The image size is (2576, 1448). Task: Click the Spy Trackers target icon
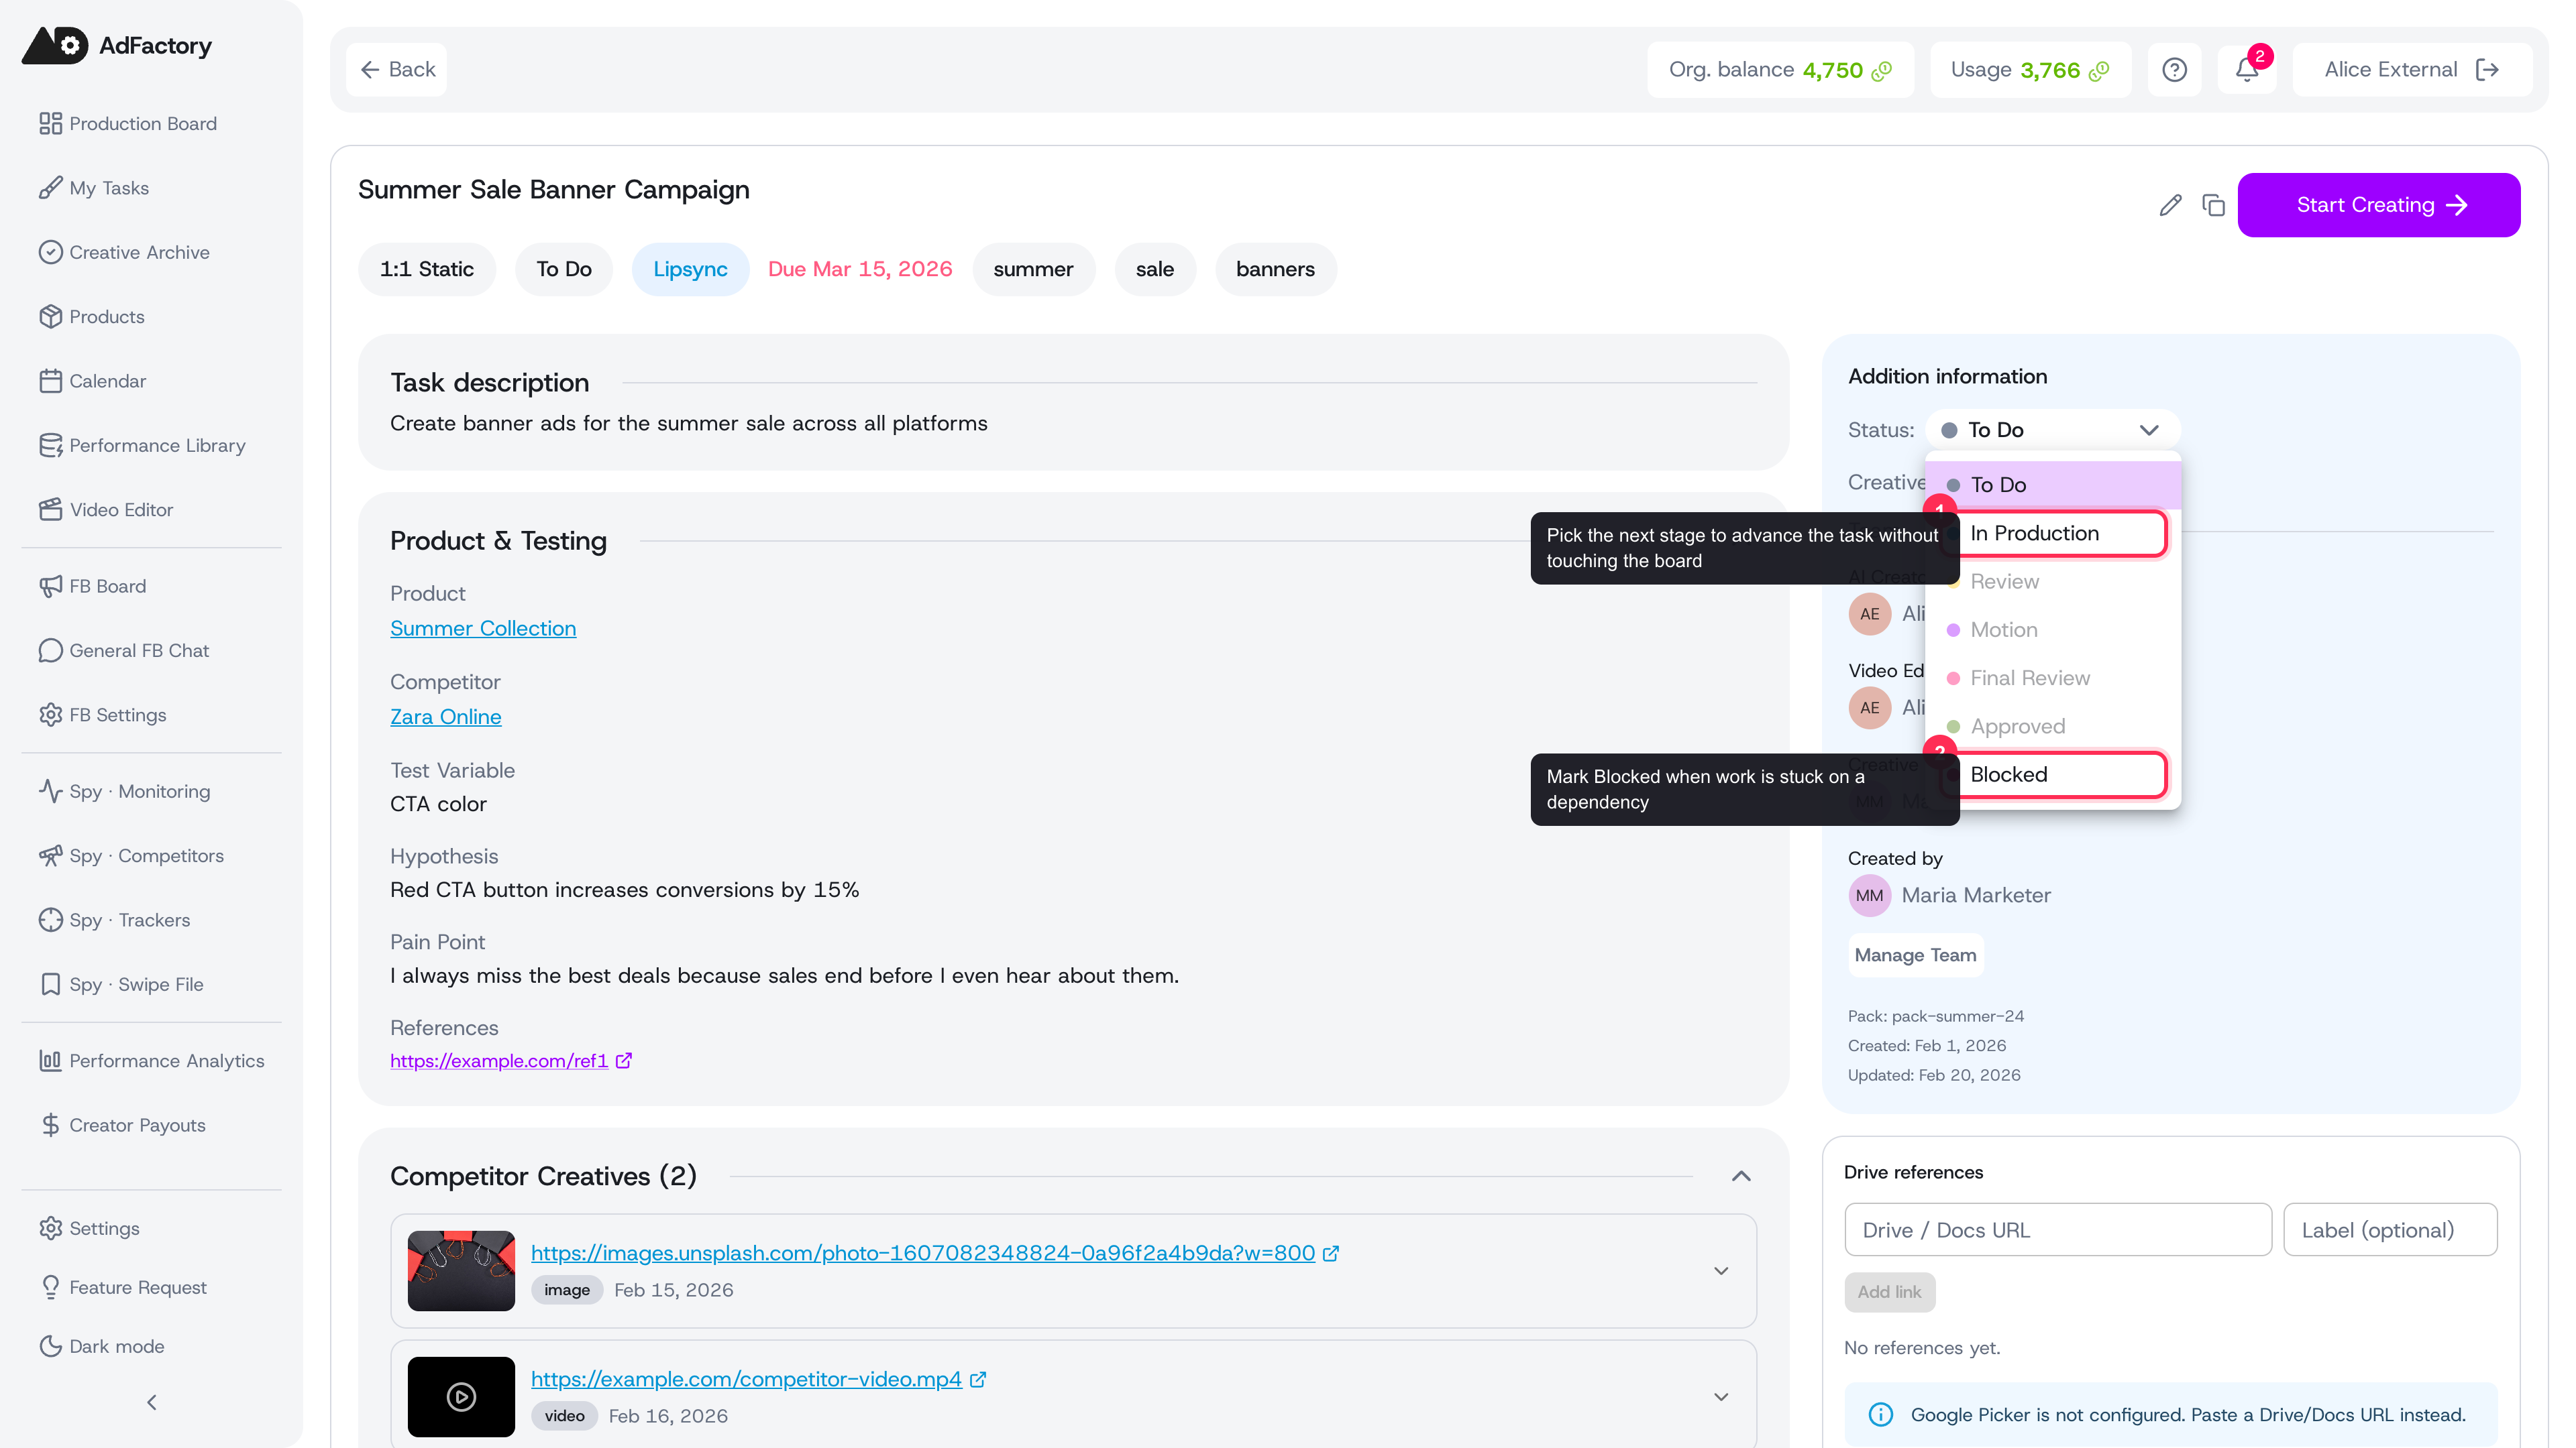pyautogui.click(x=51, y=919)
